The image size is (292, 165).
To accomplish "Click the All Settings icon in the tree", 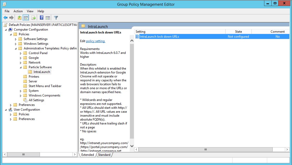I will coord(25,100).
